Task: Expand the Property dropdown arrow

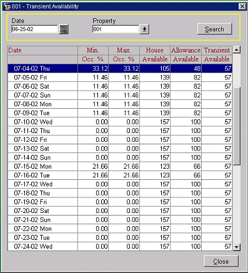Action: point(144,29)
